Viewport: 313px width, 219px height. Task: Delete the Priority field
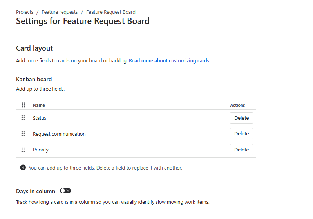pos(241,150)
